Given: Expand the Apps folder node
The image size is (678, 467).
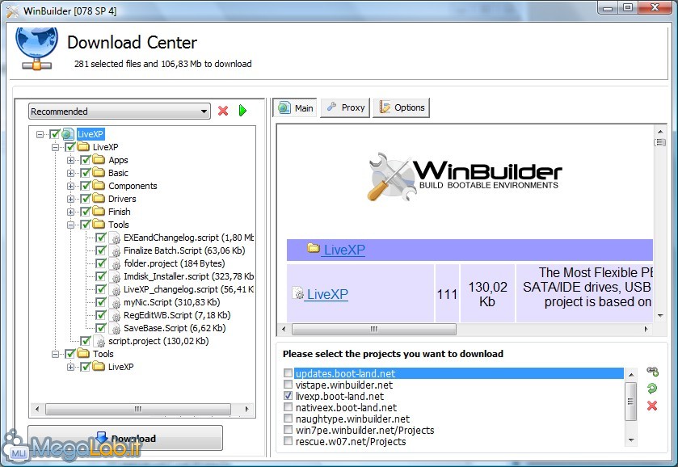Looking at the screenshot, I should coord(70,160).
